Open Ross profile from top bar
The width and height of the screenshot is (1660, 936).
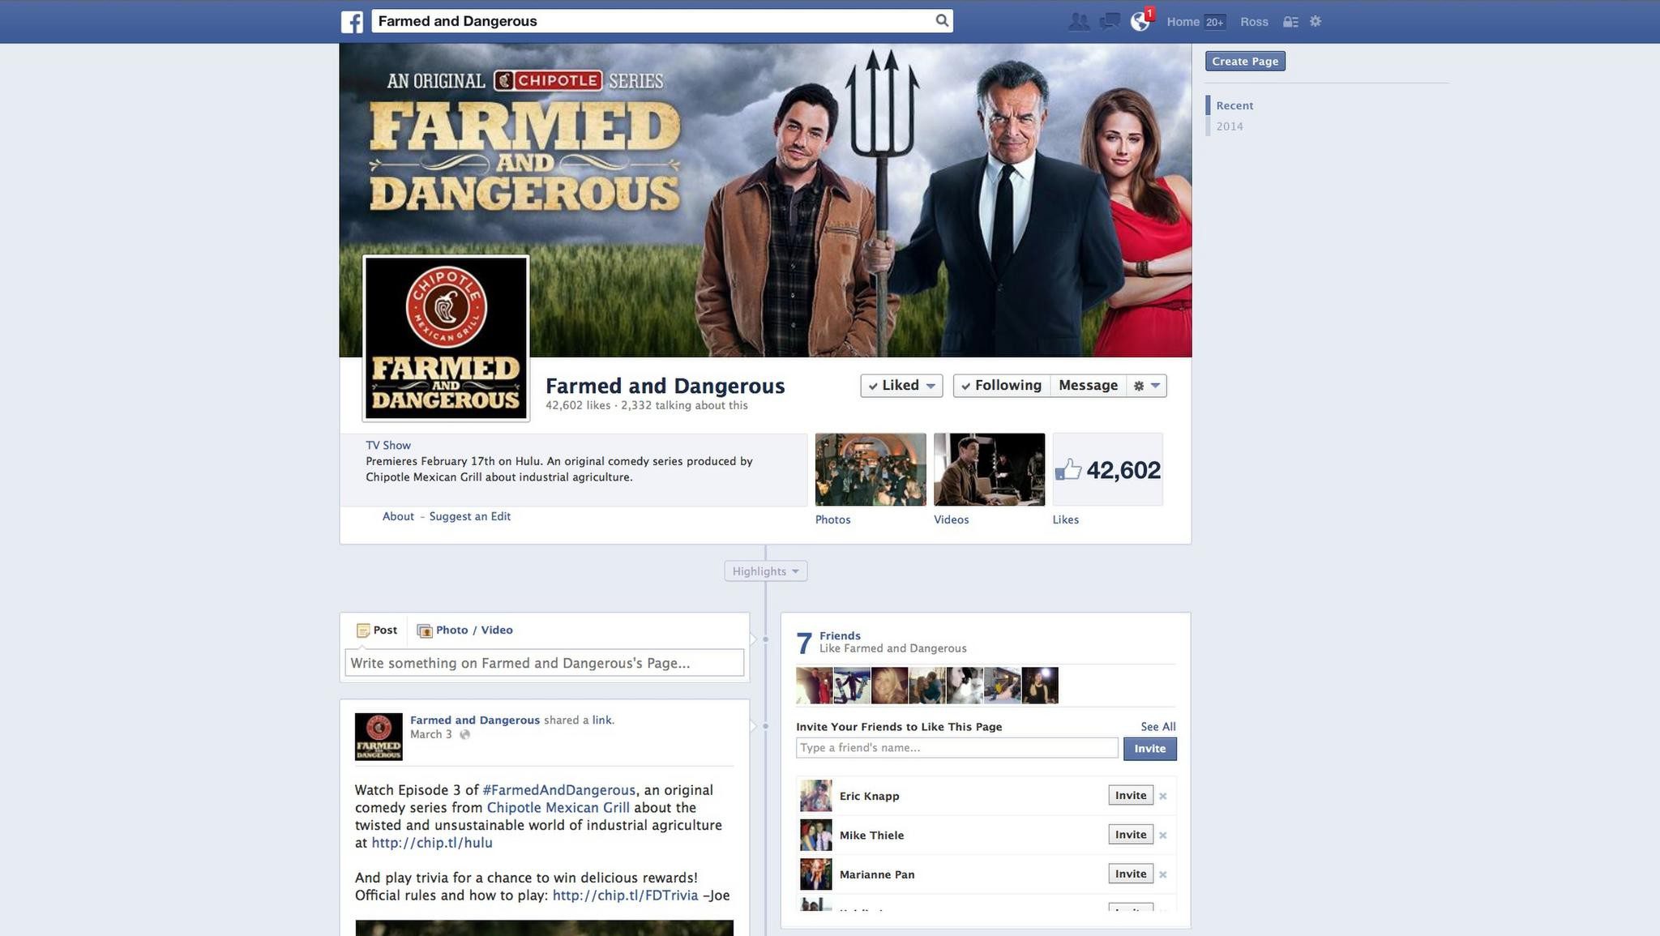click(x=1254, y=22)
